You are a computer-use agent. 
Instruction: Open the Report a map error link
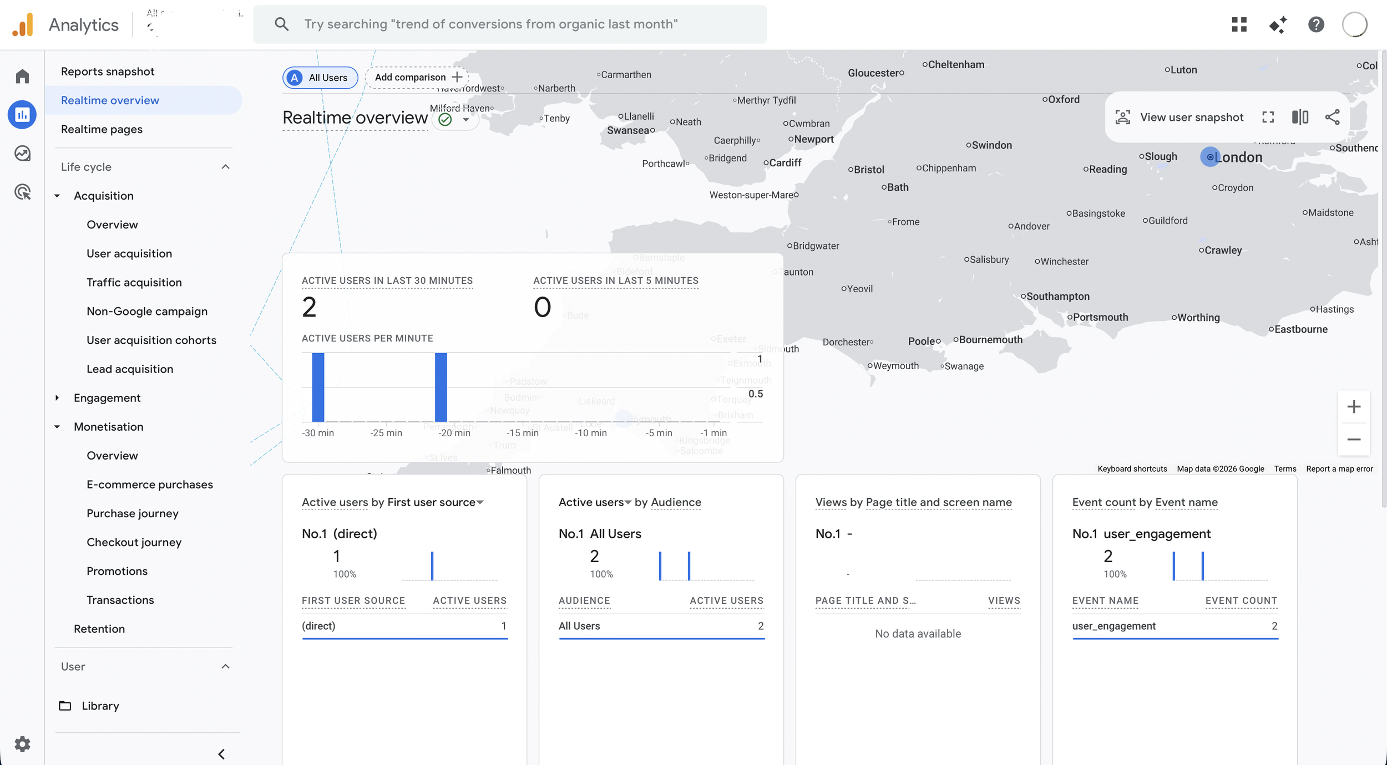coord(1340,468)
